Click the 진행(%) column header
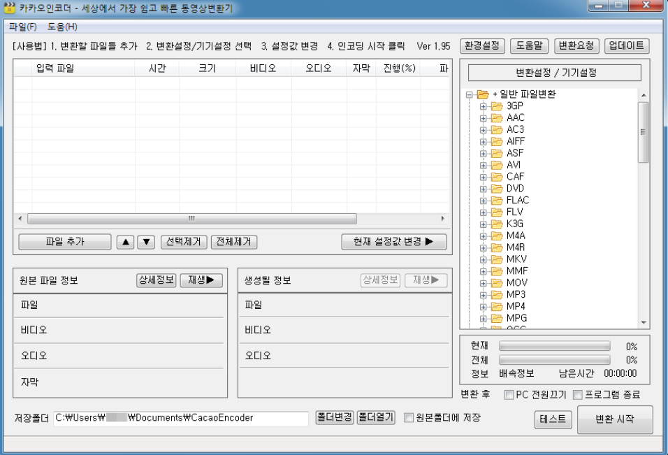 (399, 68)
